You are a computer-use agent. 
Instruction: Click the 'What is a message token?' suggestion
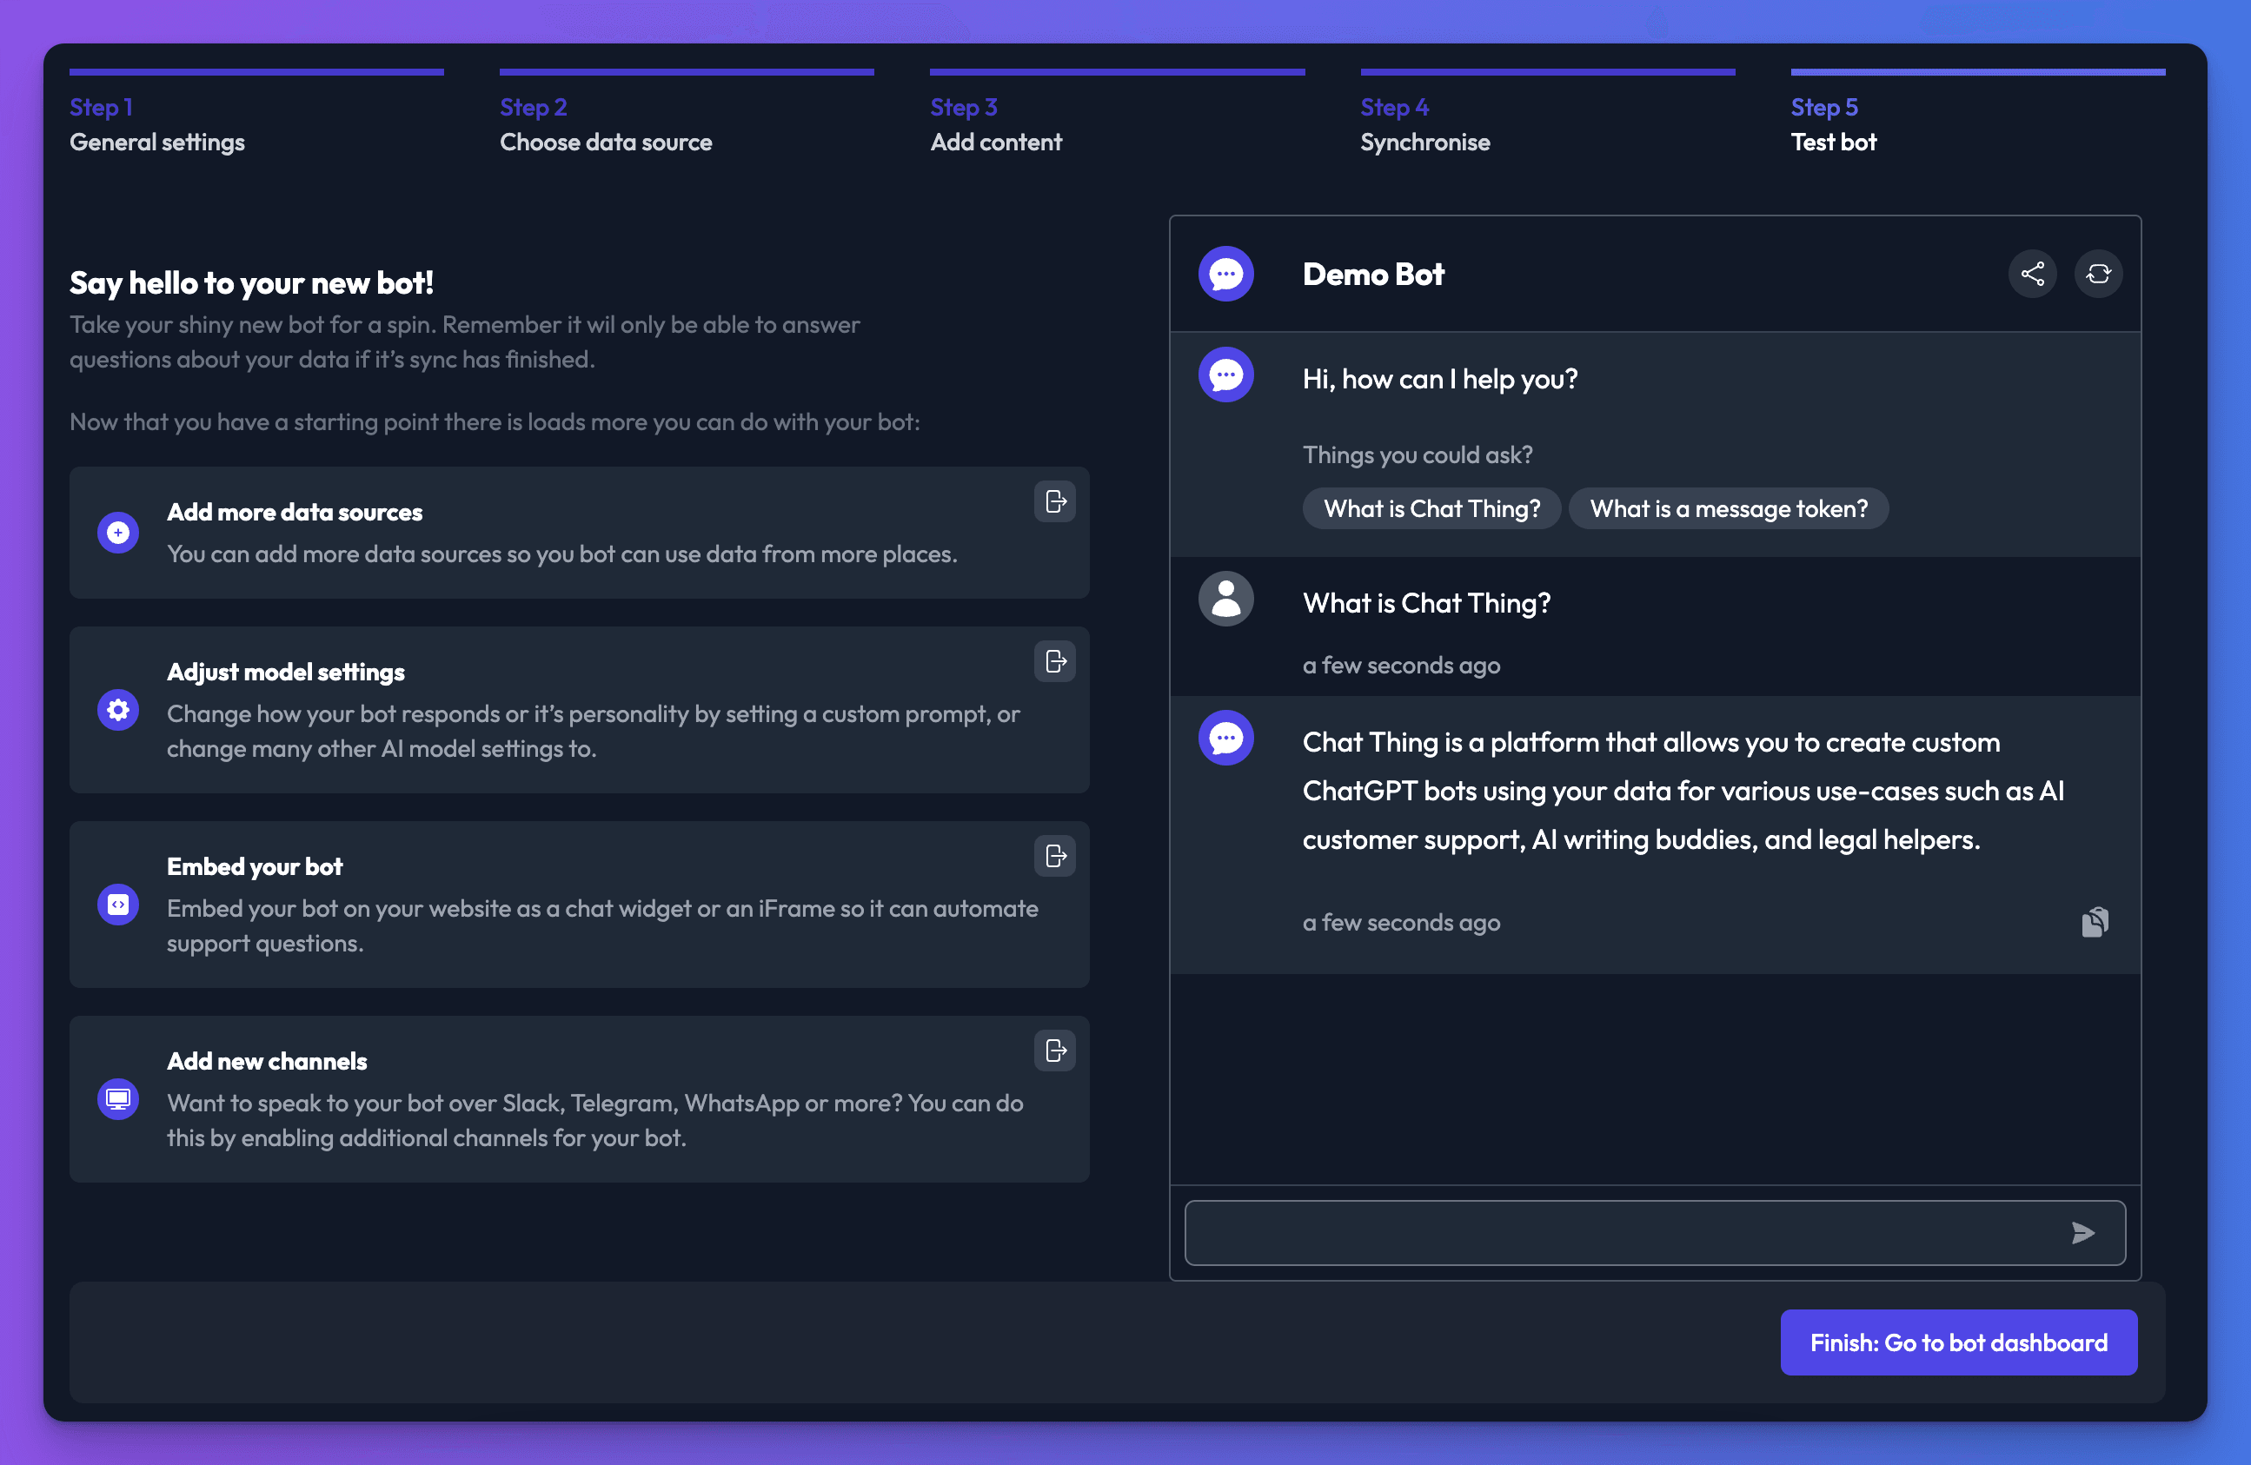tap(1729, 509)
